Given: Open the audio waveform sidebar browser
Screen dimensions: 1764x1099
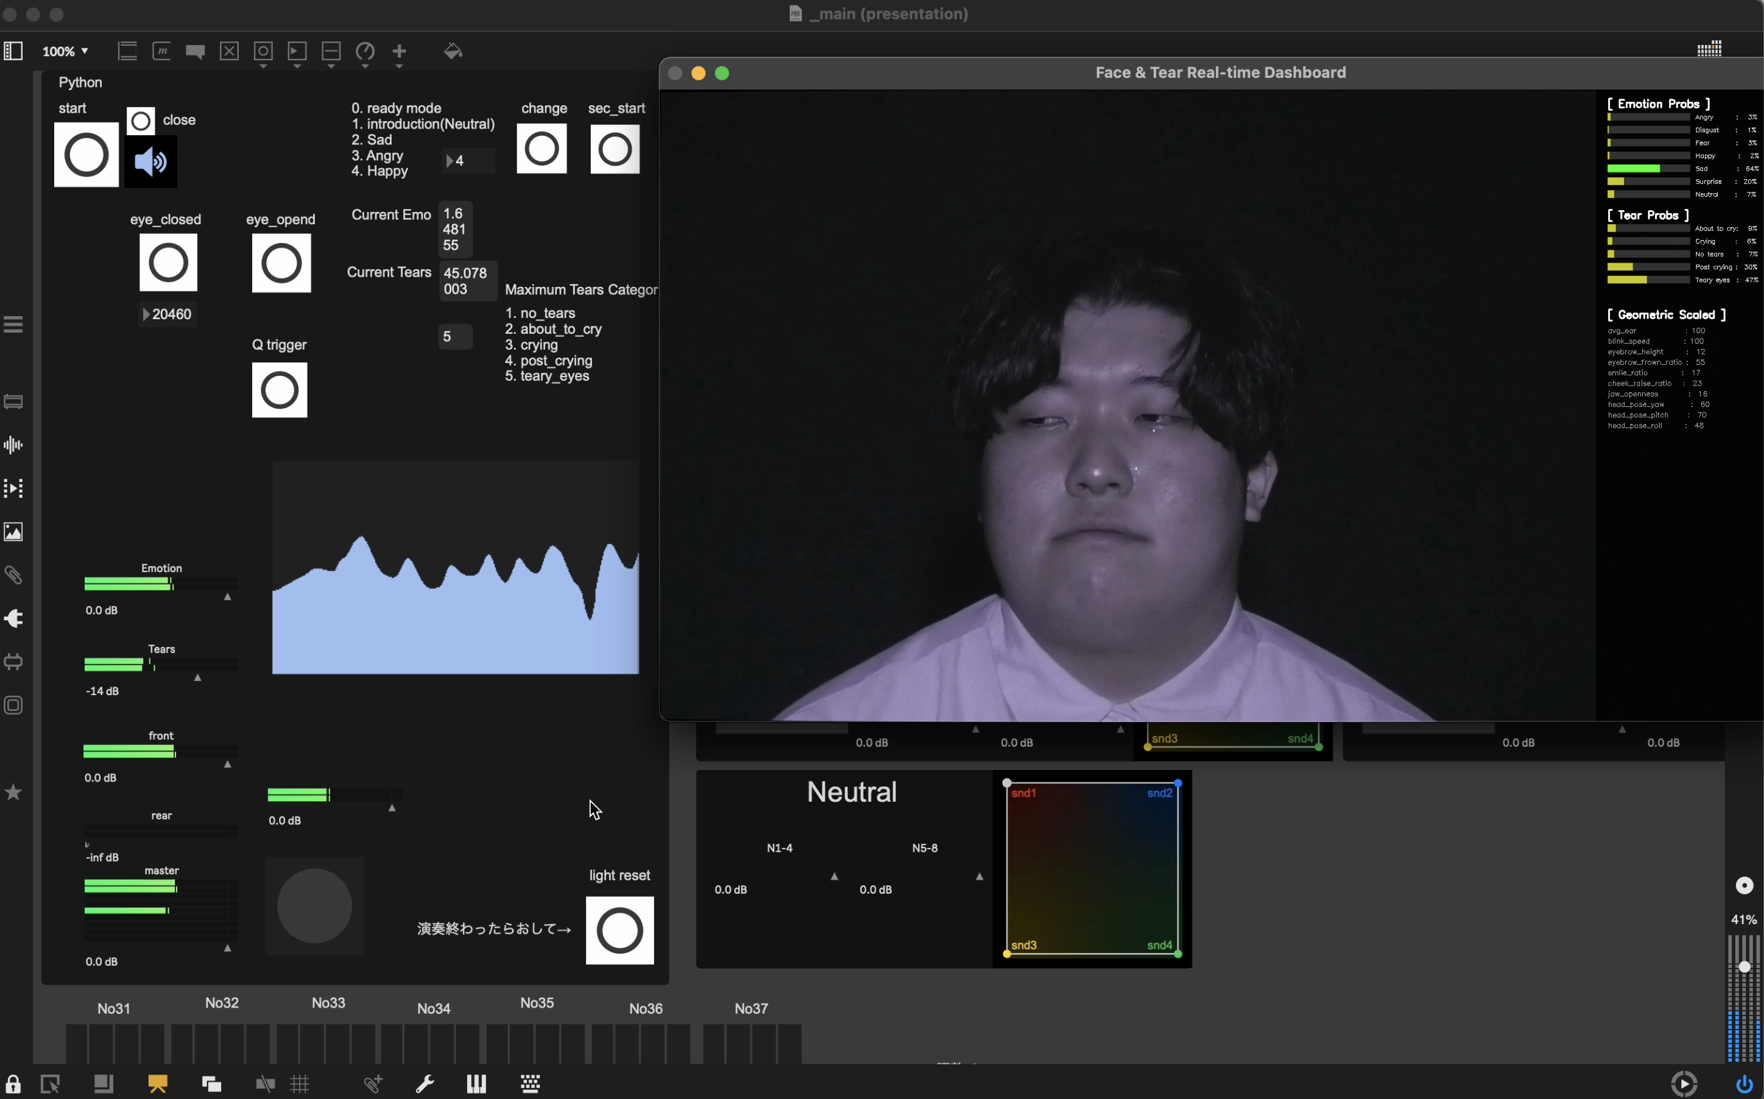Looking at the screenshot, I should (x=13, y=445).
